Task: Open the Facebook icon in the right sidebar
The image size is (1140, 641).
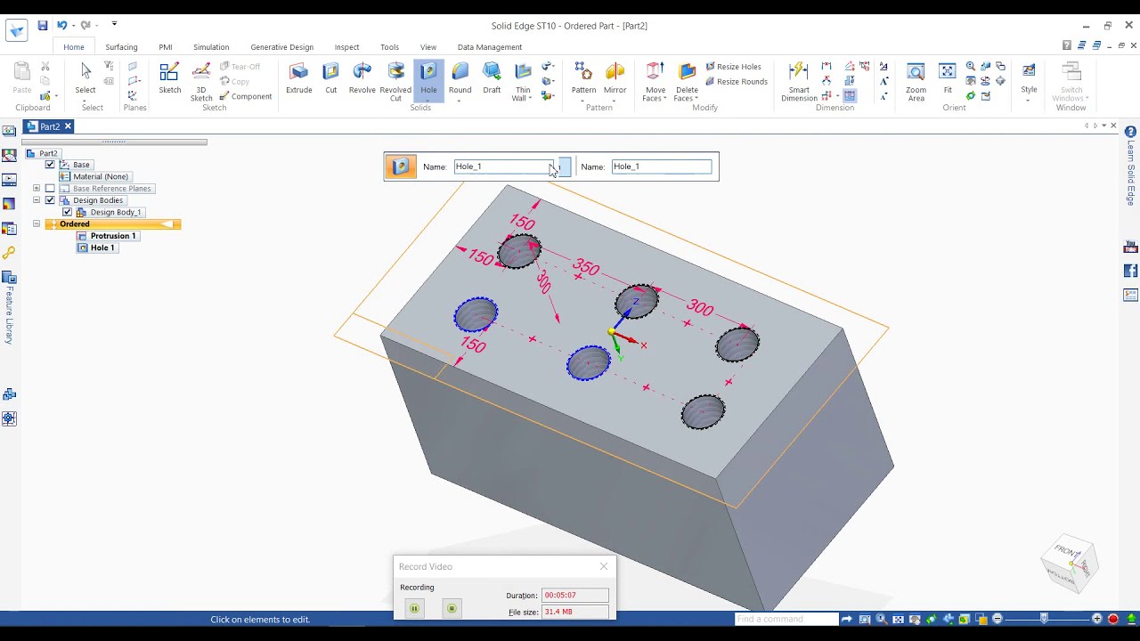Action: 1131,271
